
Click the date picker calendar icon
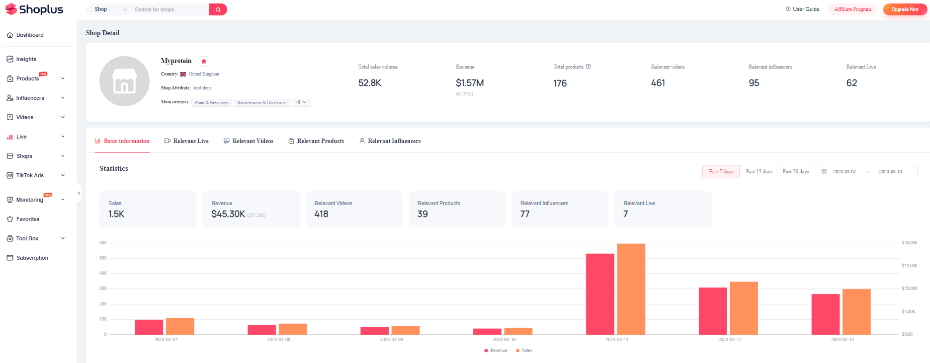[824, 172]
